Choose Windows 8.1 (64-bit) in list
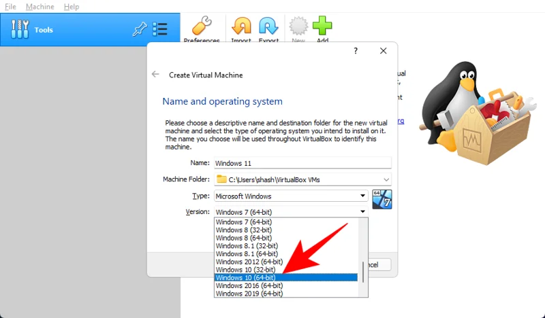 tap(285, 254)
